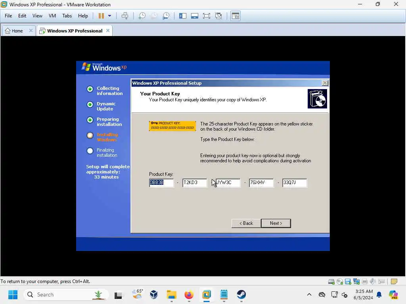Open Steam from the taskbar
Viewport: 406px width, 304px height.
pos(241,294)
